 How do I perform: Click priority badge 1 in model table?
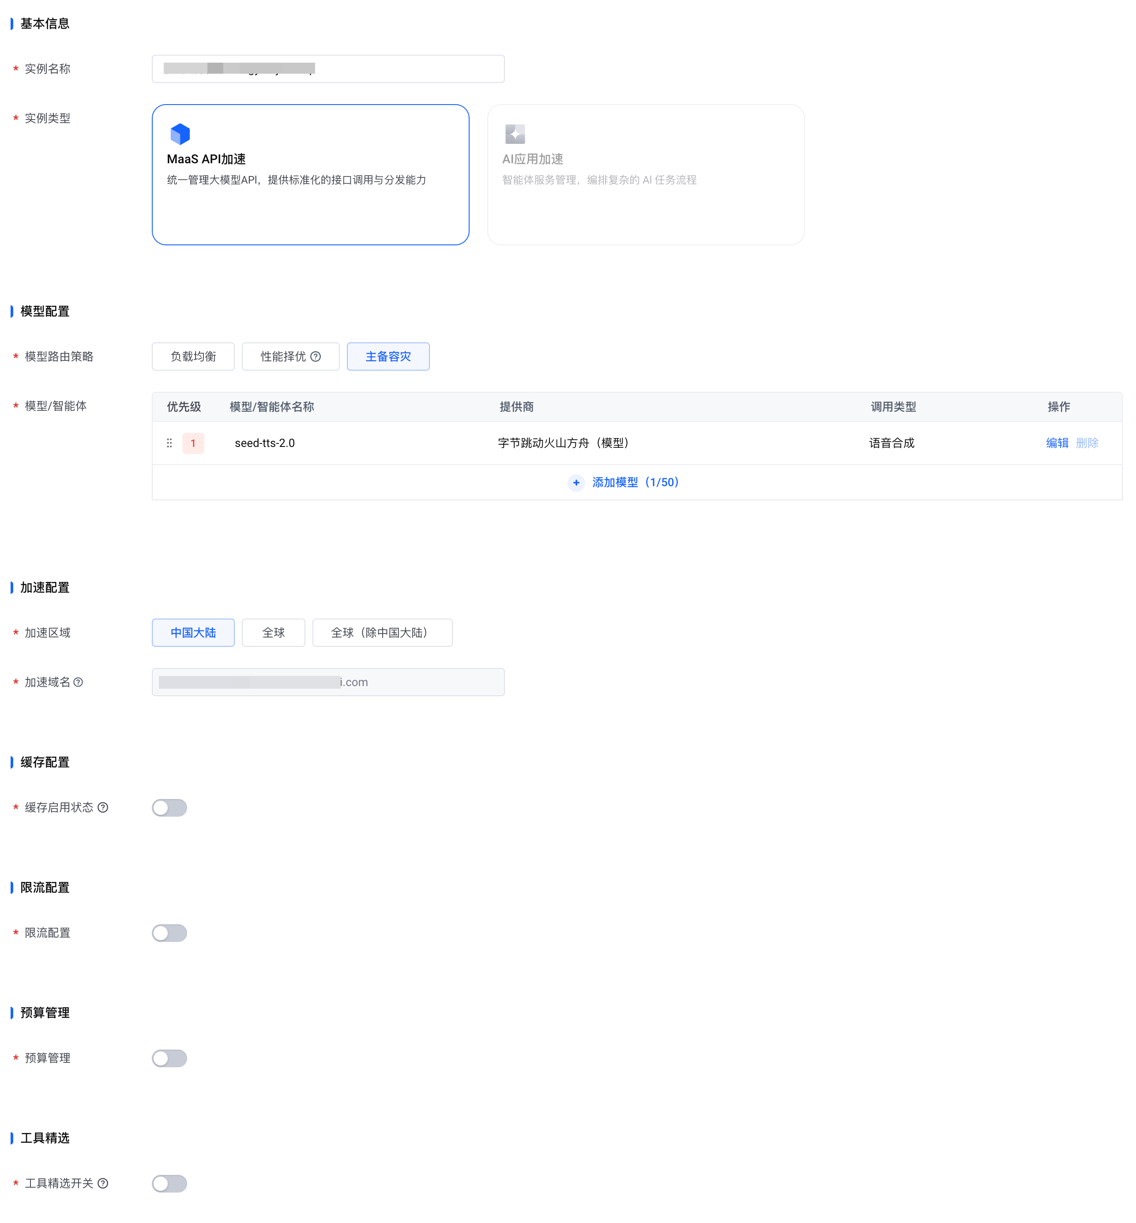point(193,443)
